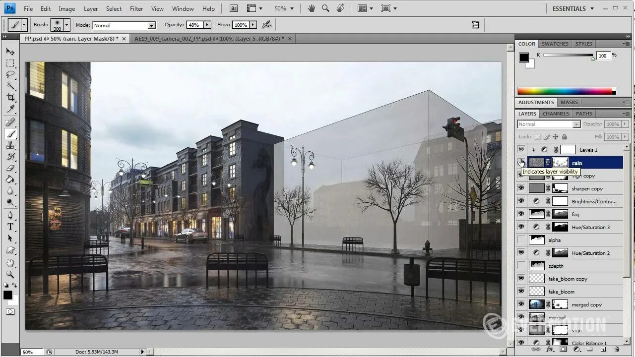
Task: Select the Lasso tool
Action: [10, 74]
